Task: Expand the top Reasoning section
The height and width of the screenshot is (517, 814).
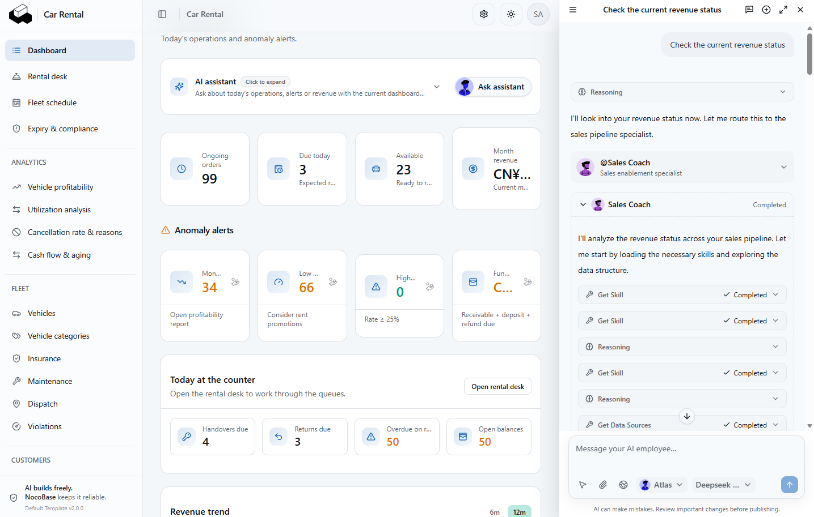Action: click(x=682, y=92)
